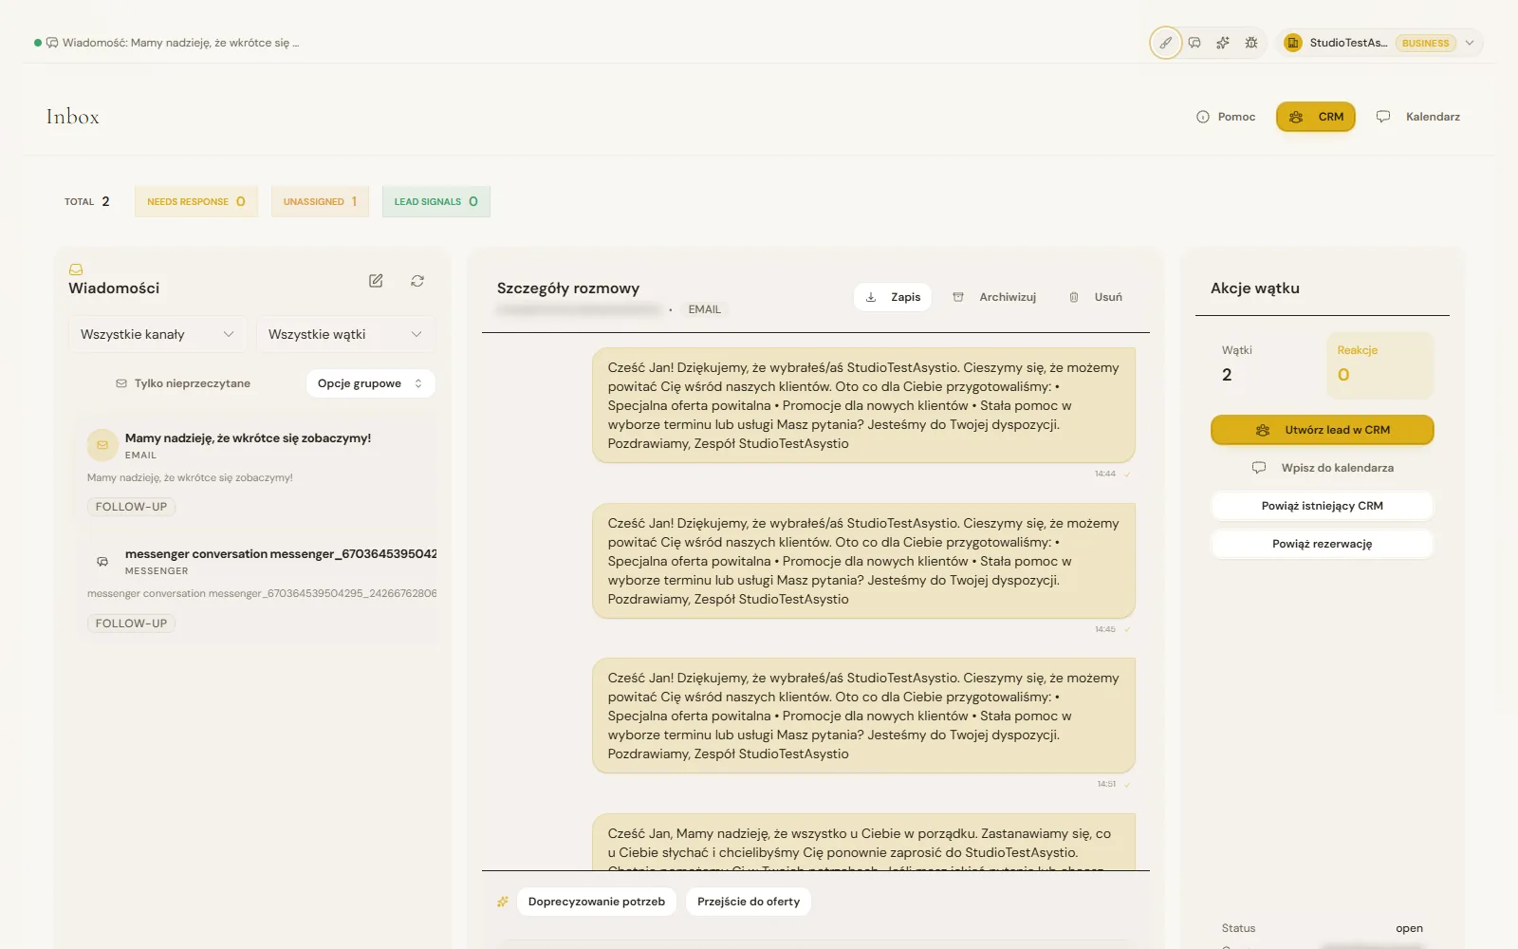
Task: Open Kalendarz
Action: click(1418, 117)
